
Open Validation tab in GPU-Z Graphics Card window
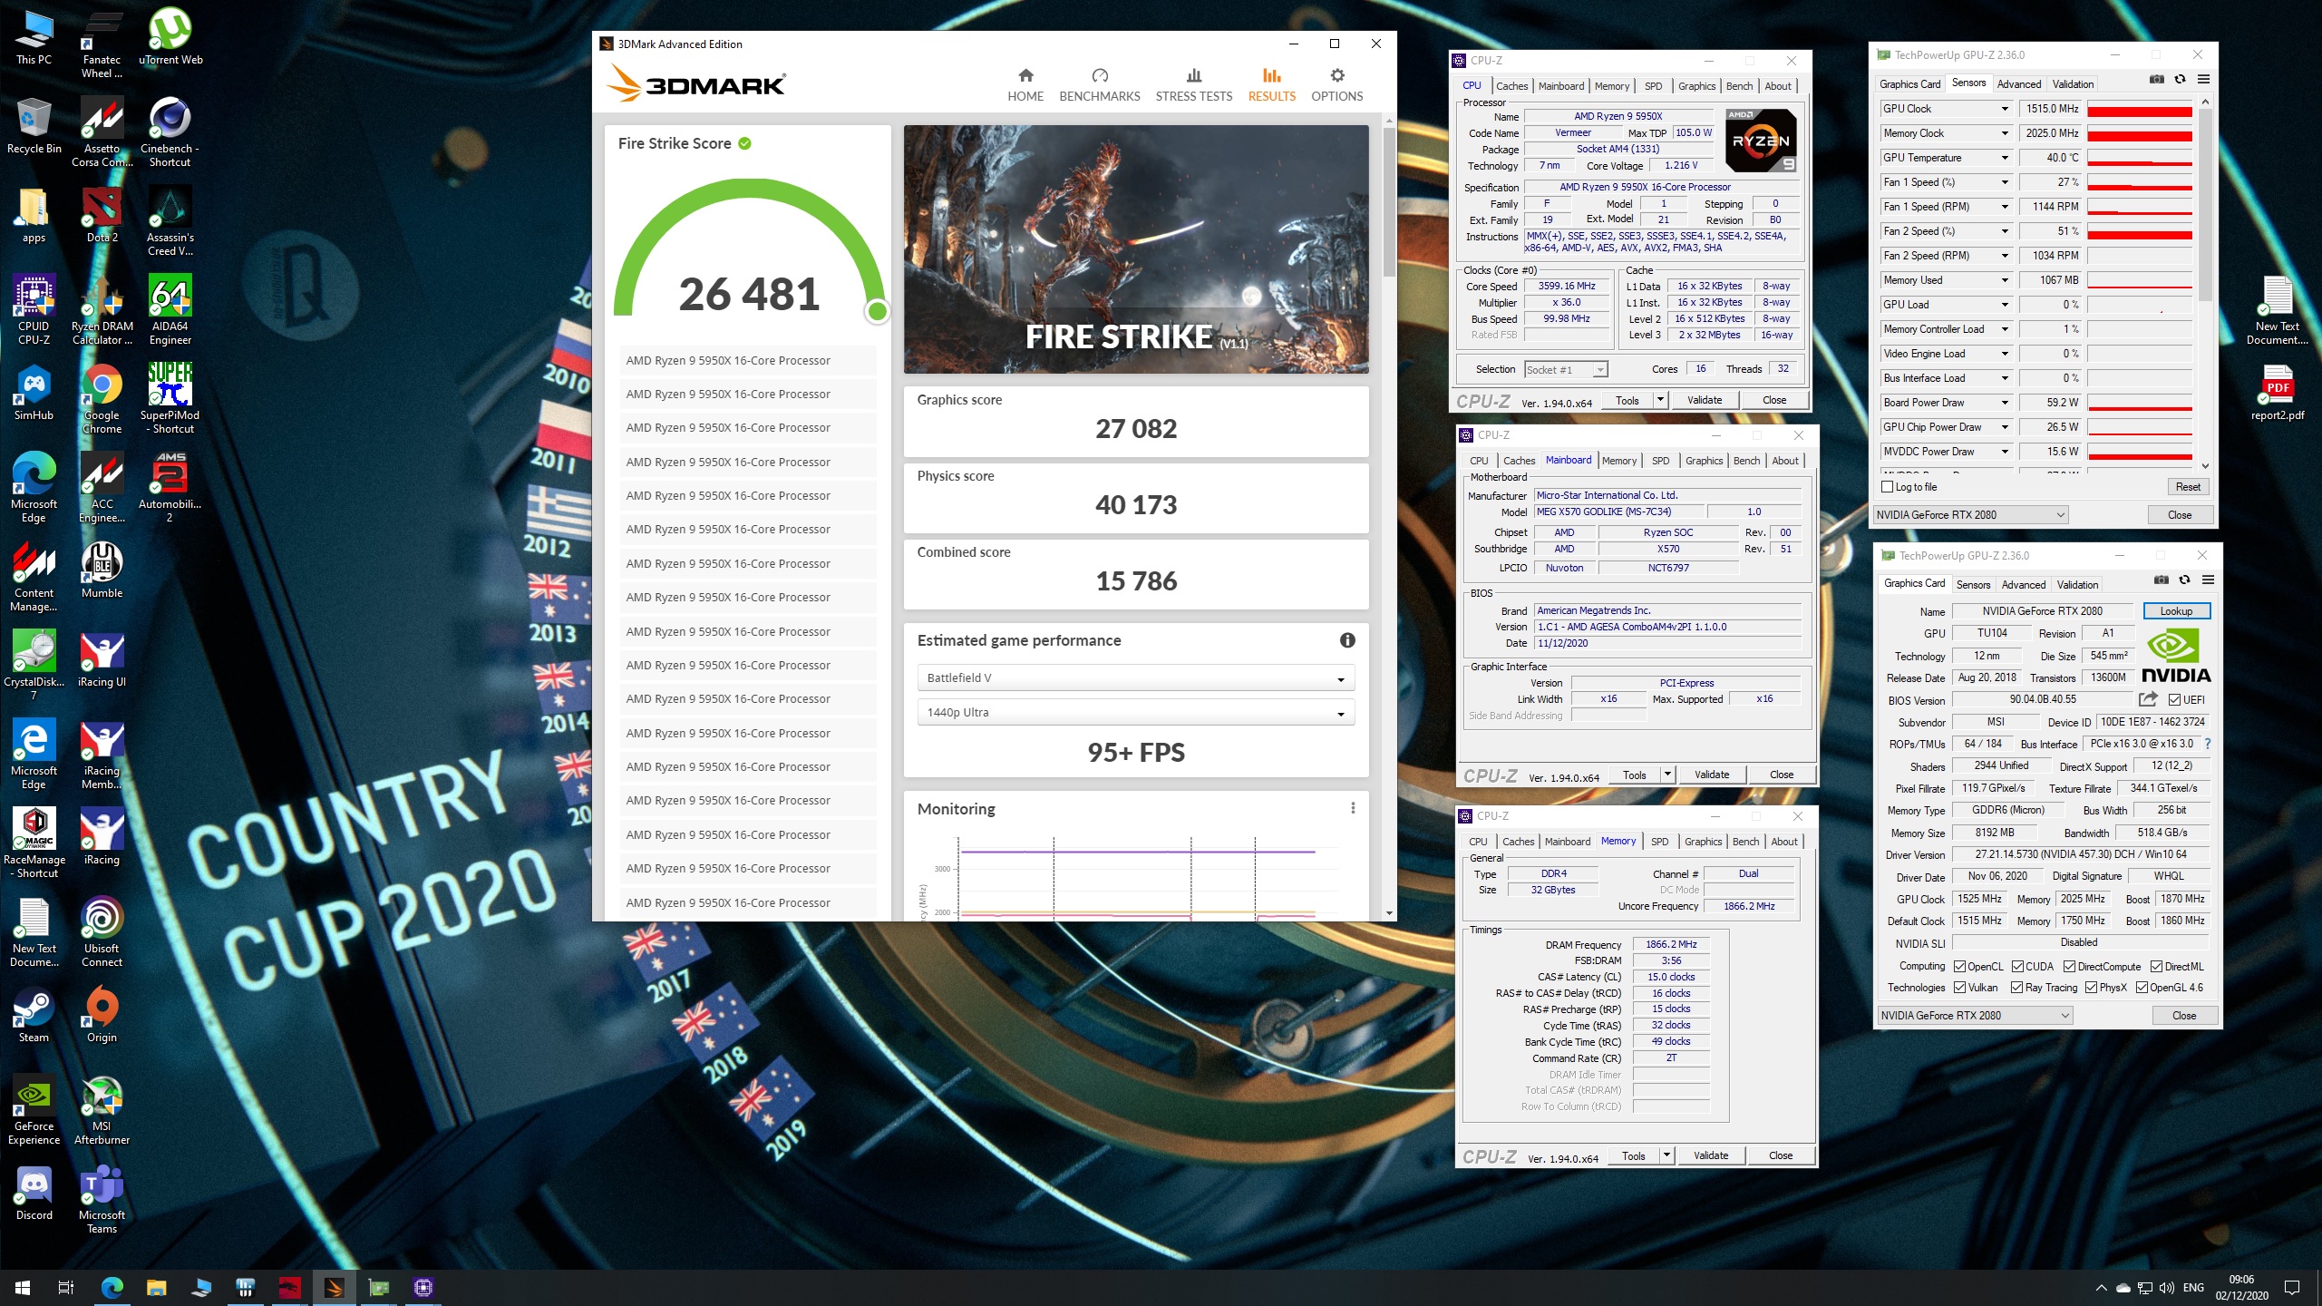[x=2077, y=584]
